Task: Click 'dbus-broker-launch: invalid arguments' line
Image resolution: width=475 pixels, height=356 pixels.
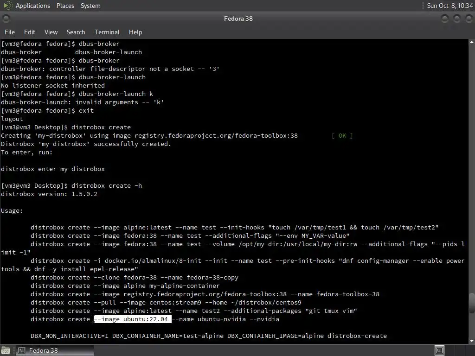Action: click(x=83, y=102)
